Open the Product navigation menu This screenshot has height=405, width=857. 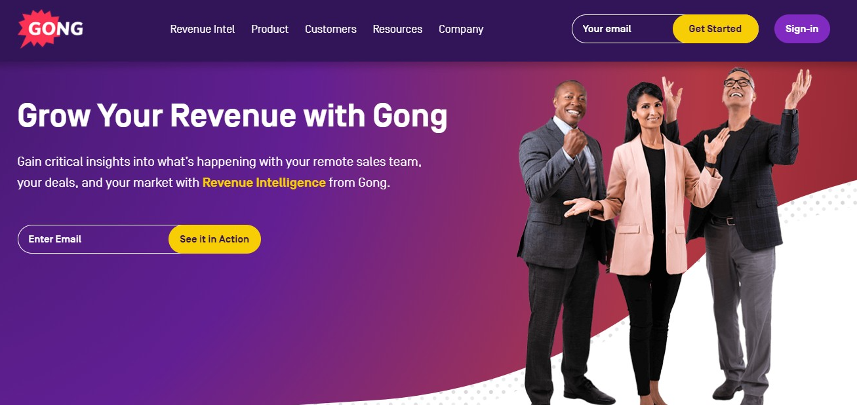click(270, 29)
